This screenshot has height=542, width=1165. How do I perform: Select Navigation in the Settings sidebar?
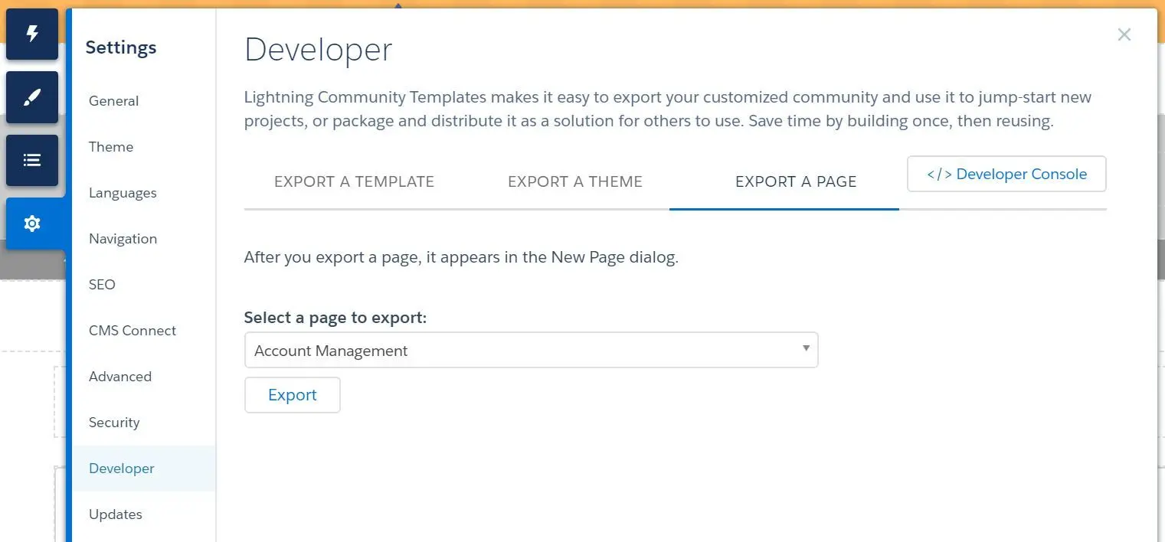(144, 239)
